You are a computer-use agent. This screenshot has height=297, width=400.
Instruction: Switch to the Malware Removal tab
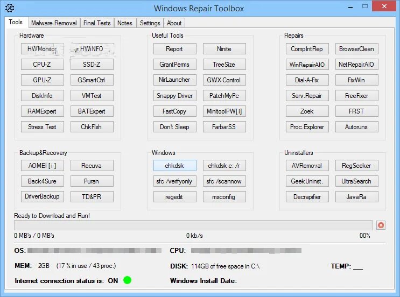coord(54,23)
